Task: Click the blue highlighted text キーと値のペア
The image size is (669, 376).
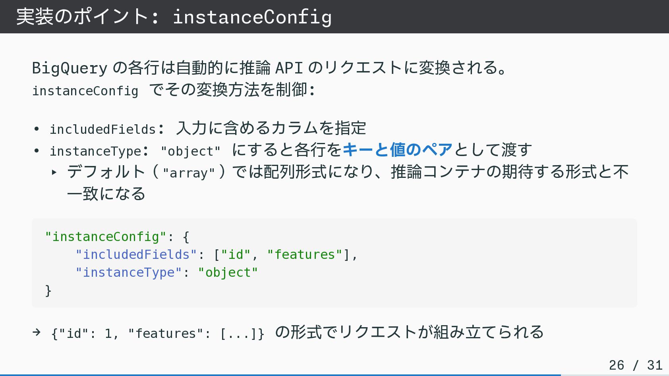Action: [398, 150]
